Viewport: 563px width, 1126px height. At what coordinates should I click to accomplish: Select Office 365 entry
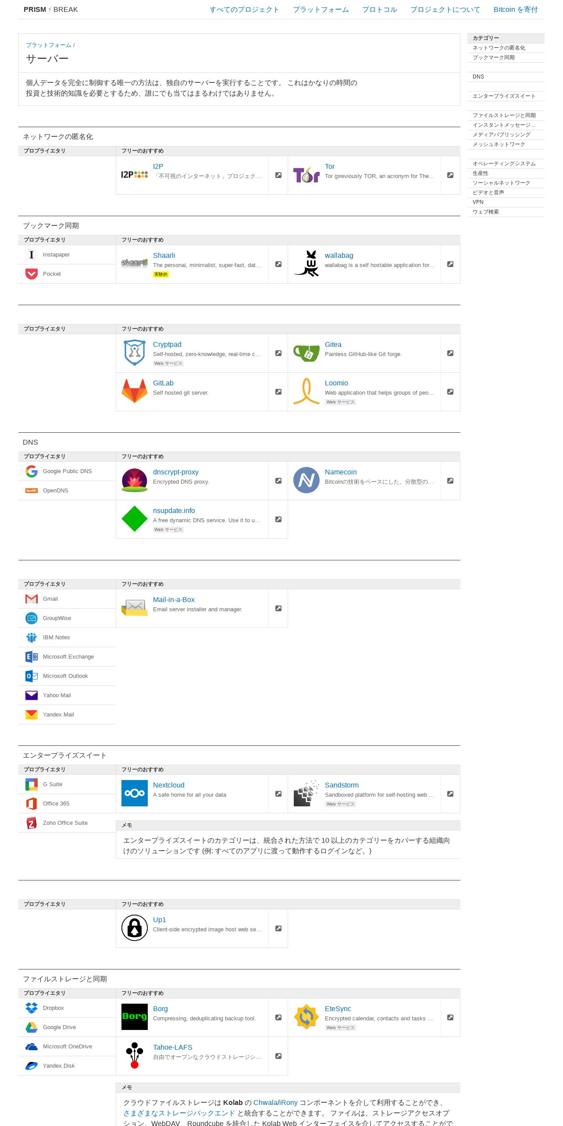tap(67, 804)
